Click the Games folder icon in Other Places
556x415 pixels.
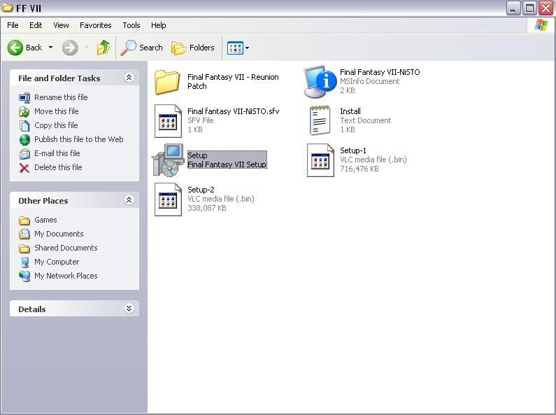(24, 220)
